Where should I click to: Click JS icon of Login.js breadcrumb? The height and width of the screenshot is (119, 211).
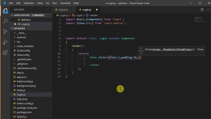coord(57,15)
